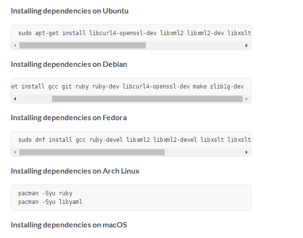303x238 pixels.
Task: Click empty scrollbar track right of Ubuntu thumb
Action: pyautogui.click(x=195, y=45)
